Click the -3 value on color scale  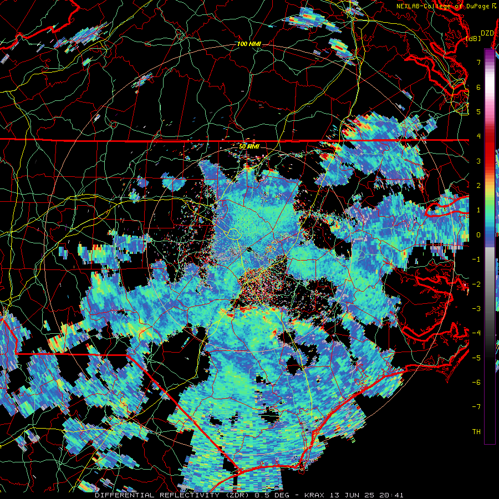pyautogui.click(x=476, y=308)
